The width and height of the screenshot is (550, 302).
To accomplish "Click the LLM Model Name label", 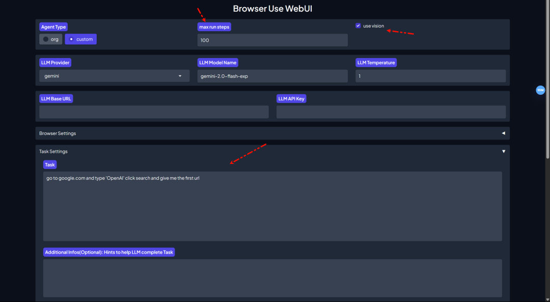I will click(218, 63).
